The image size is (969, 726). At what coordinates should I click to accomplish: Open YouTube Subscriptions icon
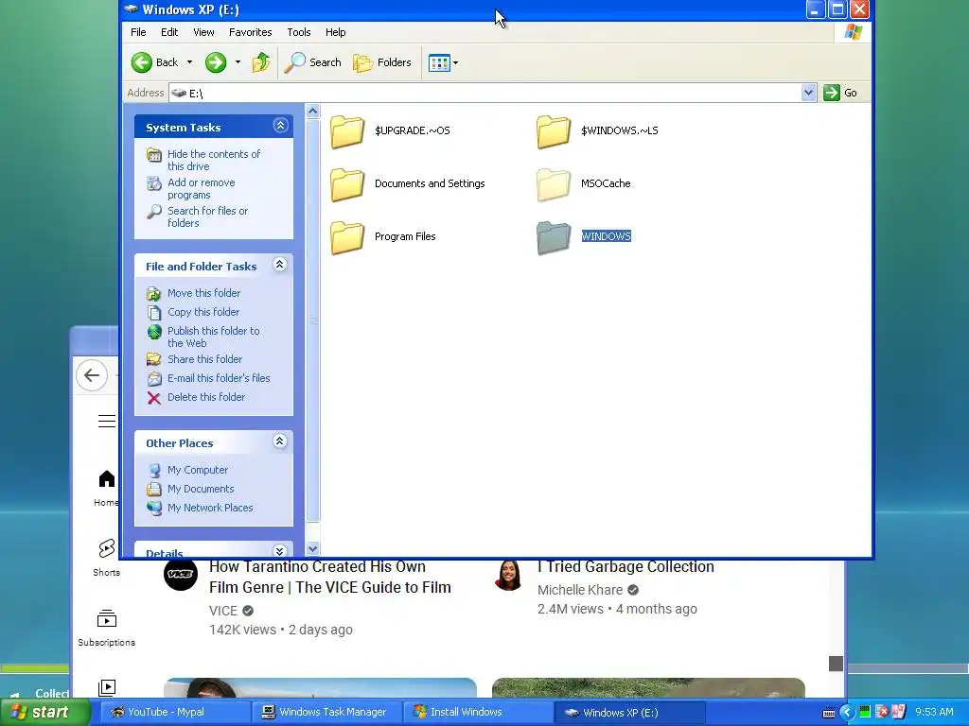(x=106, y=618)
